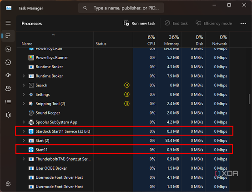Click the vertical scrollbar thumb
The image size is (252, 192).
point(249,99)
